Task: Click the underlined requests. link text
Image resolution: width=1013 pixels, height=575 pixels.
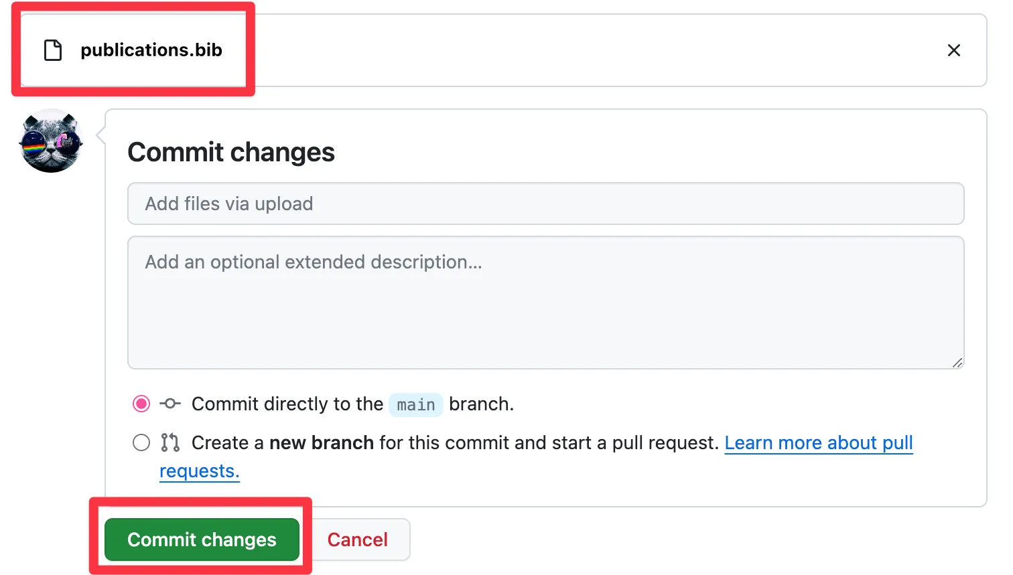Action: (x=199, y=471)
